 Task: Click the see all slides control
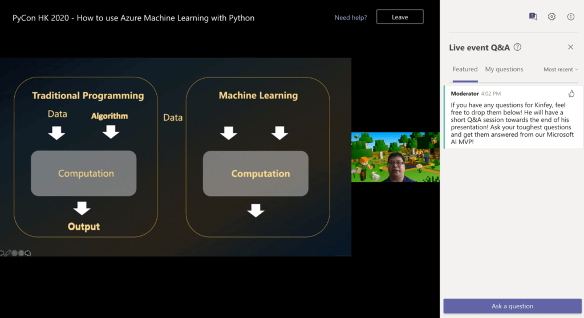pos(14,253)
